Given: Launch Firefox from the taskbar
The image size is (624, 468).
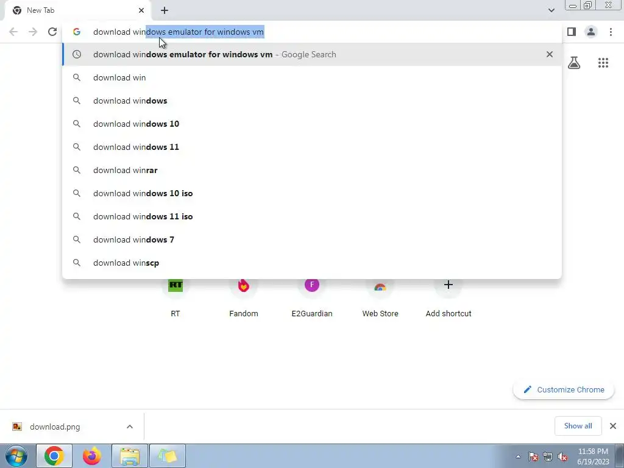Looking at the screenshot, I should click(x=92, y=456).
